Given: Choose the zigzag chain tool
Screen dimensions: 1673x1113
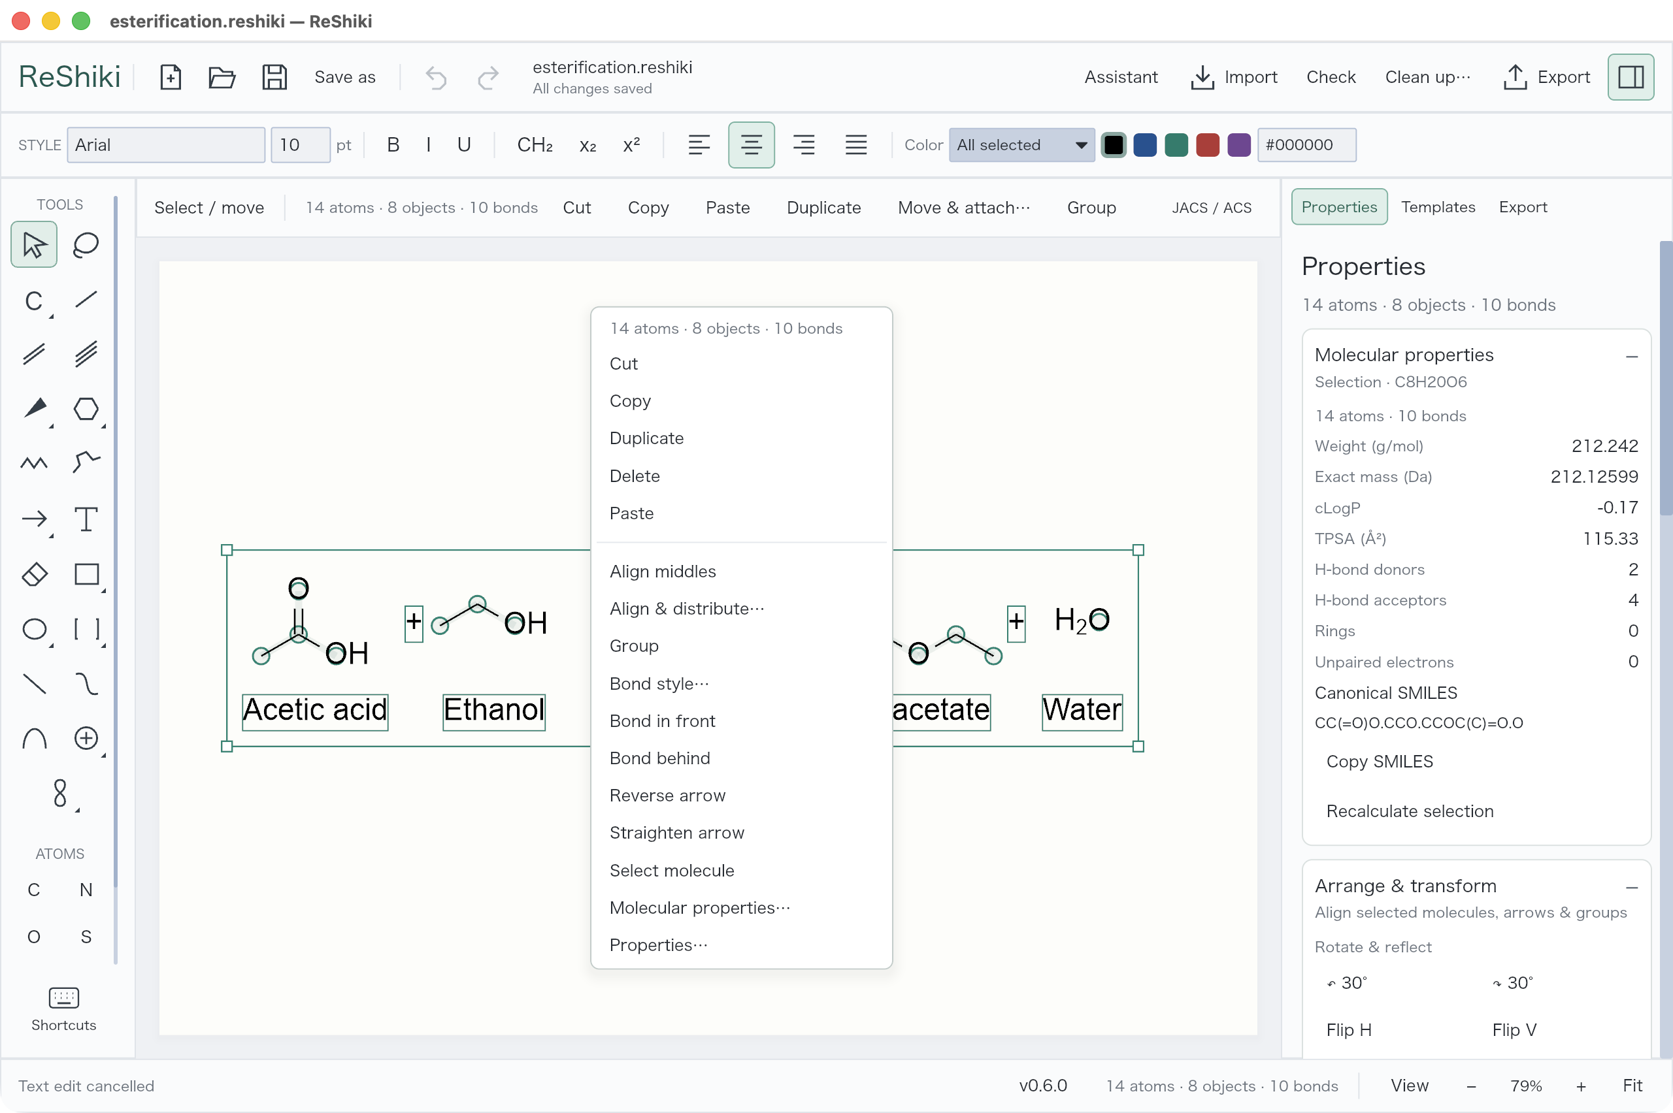Looking at the screenshot, I should click(34, 464).
